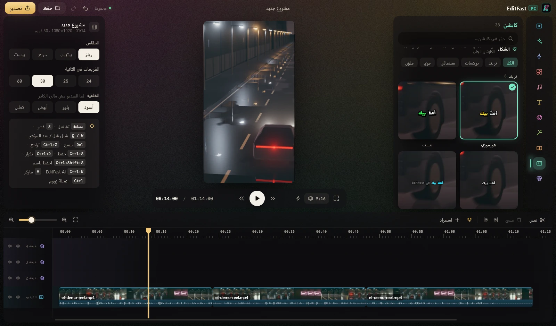
Task: Choose the بلور background option
Action: point(66,107)
